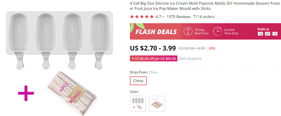The image size is (281, 116).
Task: Click the product title text
Action: (x=204, y=6)
